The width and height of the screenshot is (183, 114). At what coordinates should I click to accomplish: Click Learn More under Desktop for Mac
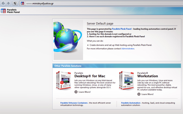tap(85, 92)
